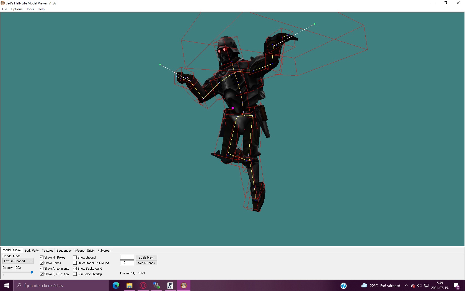Click the taskbar icon left of Counter-Strike
The image size is (465, 291).
(x=157, y=285)
